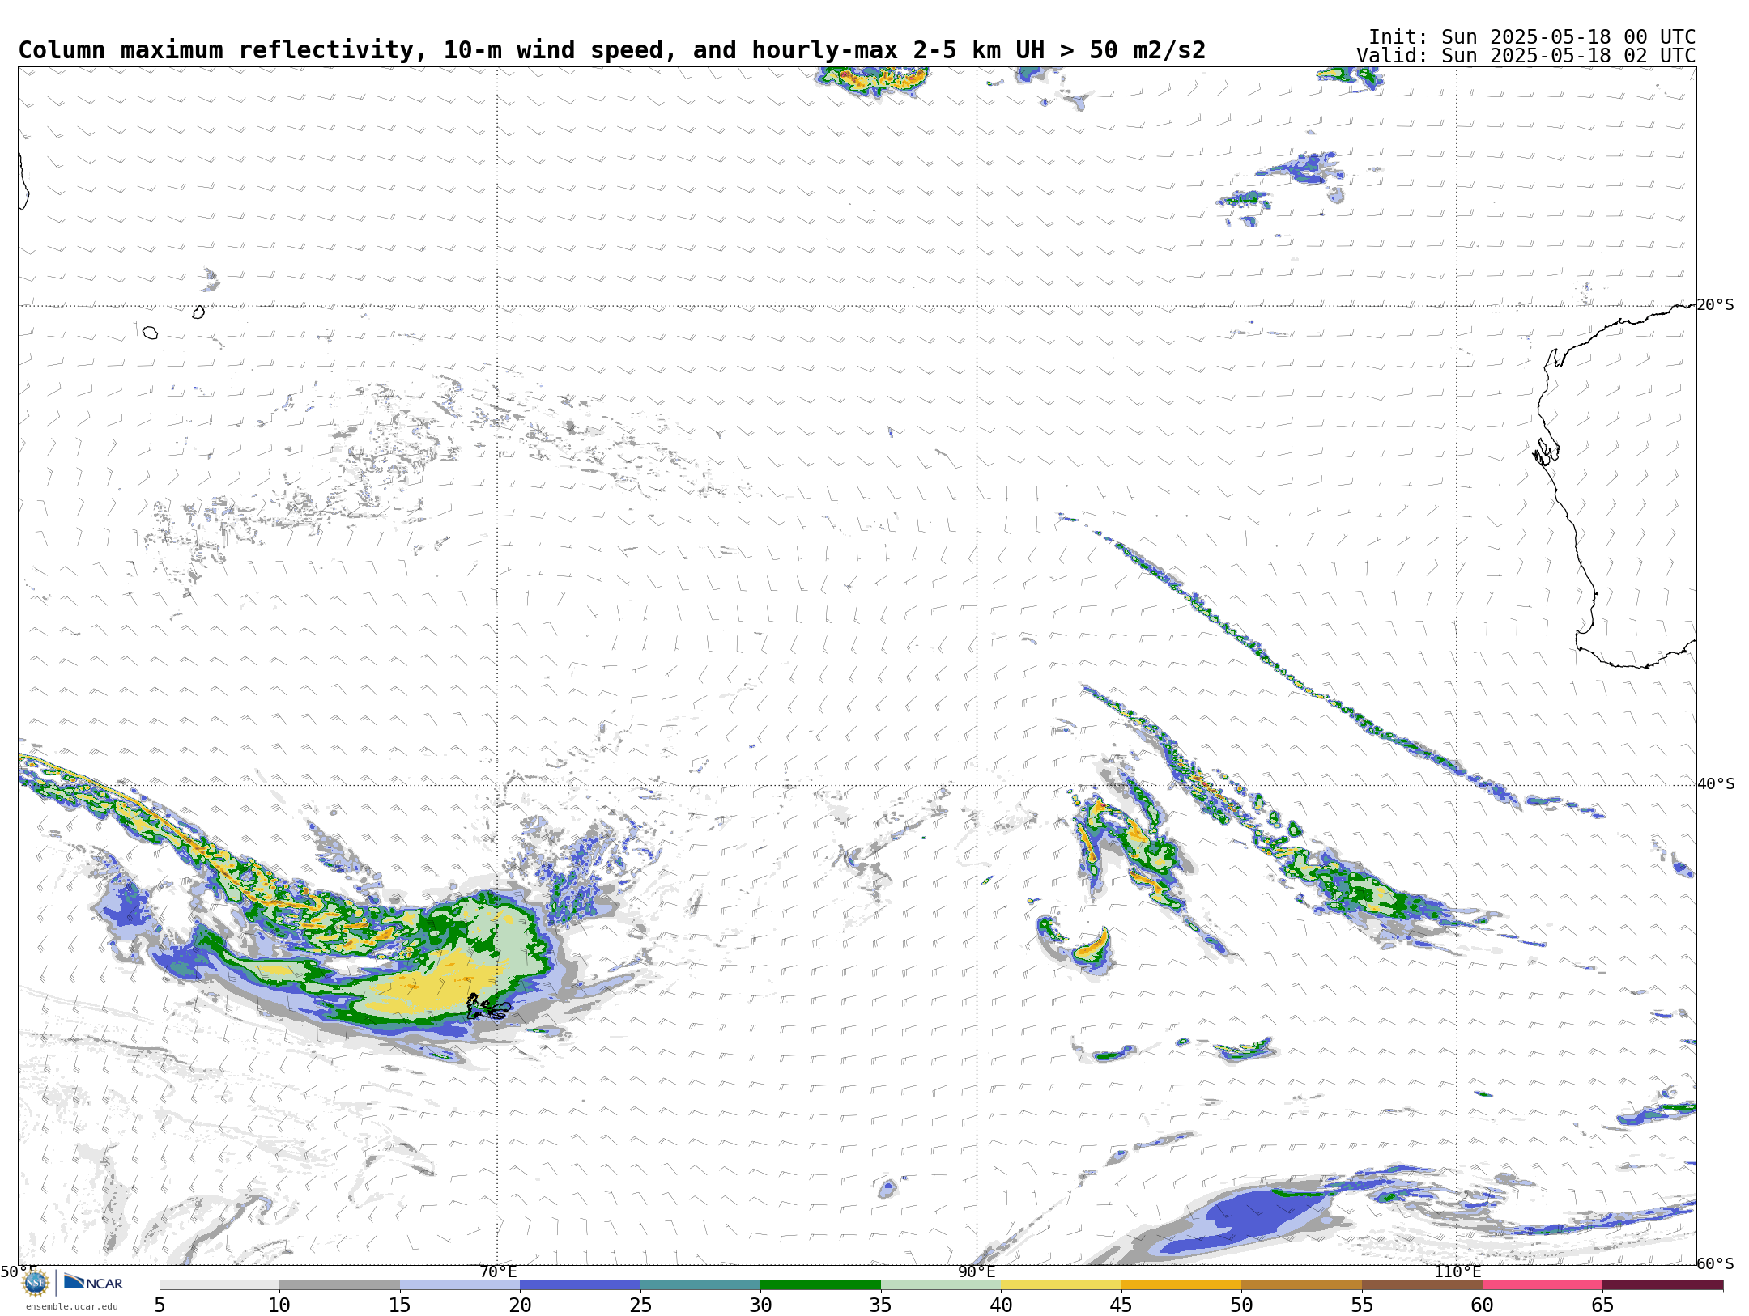Viewport: 1749px width, 1316px height.
Task: Click the 'Valid: Sun 2025-05-18 02 UTC' text
Action: [1526, 56]
